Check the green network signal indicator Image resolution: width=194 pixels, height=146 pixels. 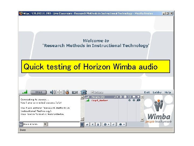pyautogui.click(x=25, y=92)
